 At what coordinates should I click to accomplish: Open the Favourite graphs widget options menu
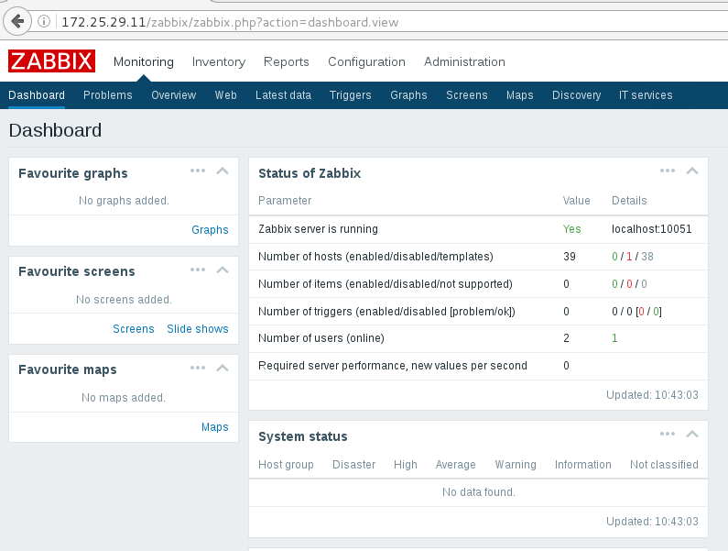tap(198, 171)
